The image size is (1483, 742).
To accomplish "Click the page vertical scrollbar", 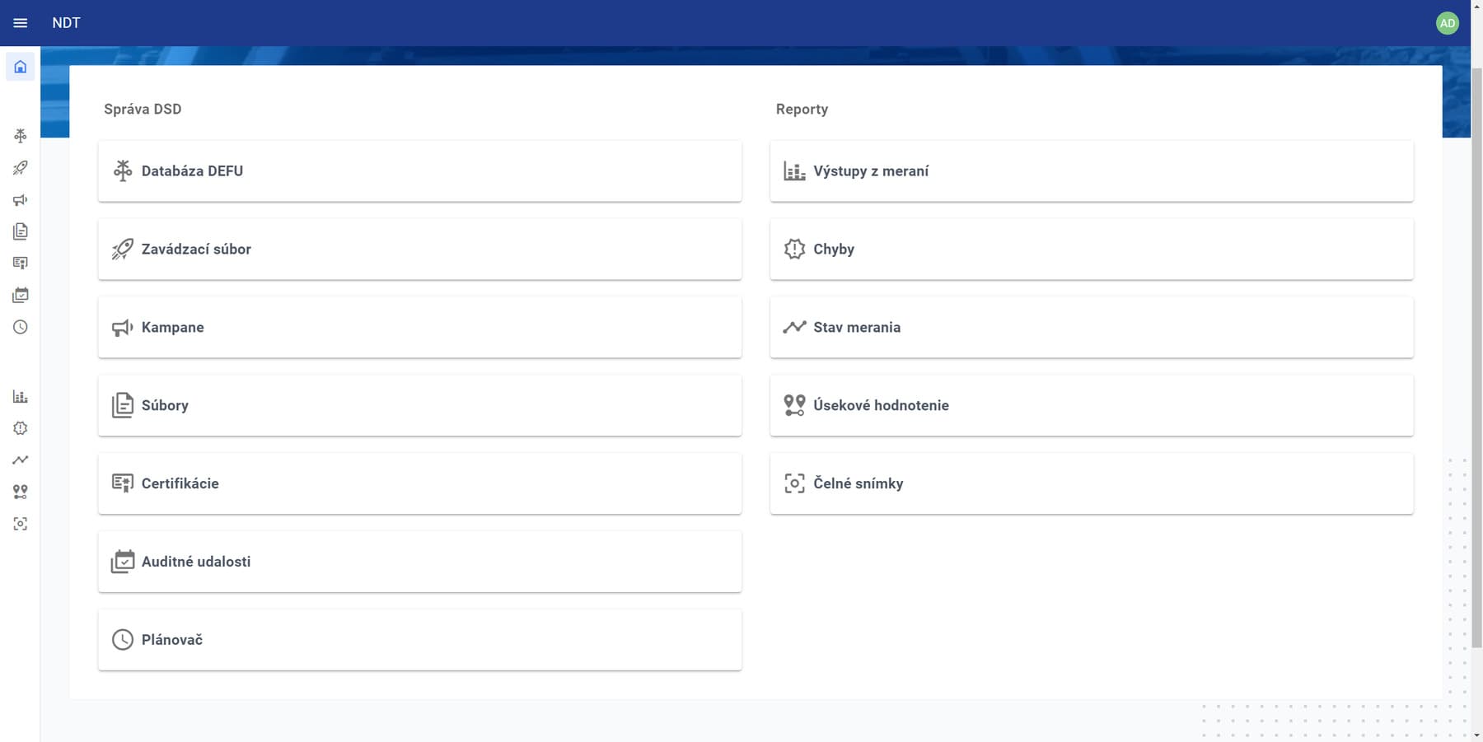I will tap(1476, 354).
